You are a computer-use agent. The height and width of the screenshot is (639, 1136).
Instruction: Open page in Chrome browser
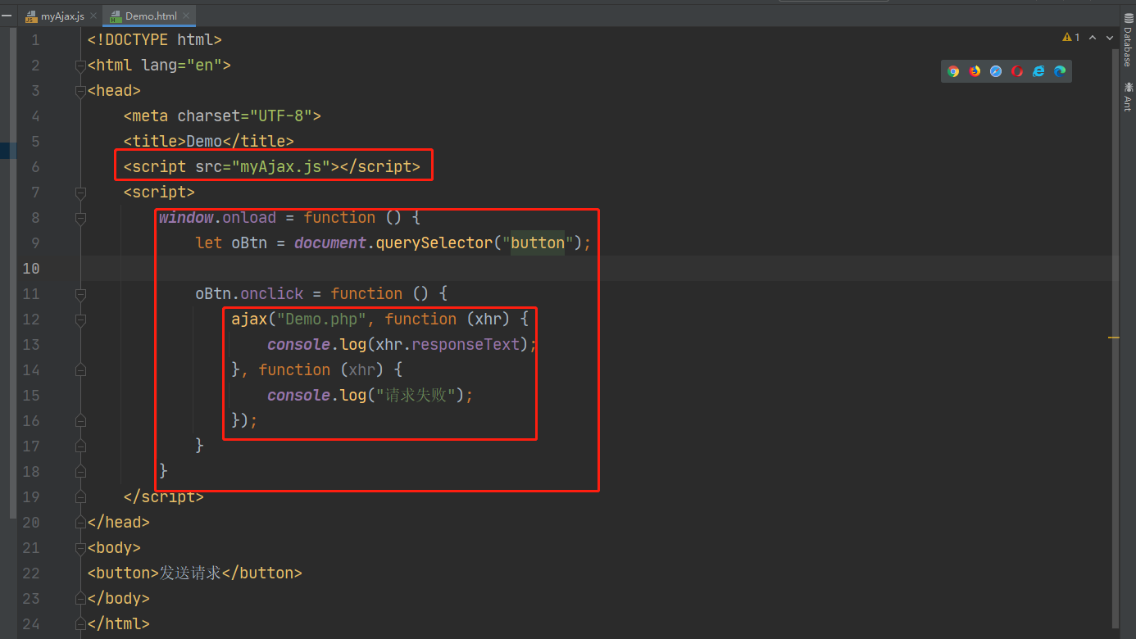953,71
